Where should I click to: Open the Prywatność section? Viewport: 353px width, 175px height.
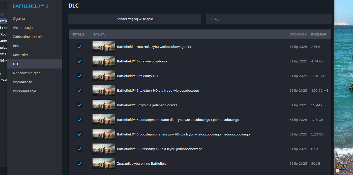tap(35, 82)
